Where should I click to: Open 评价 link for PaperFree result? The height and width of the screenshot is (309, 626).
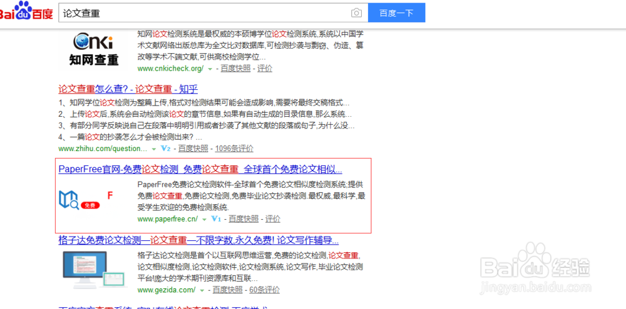click(273, 219)
